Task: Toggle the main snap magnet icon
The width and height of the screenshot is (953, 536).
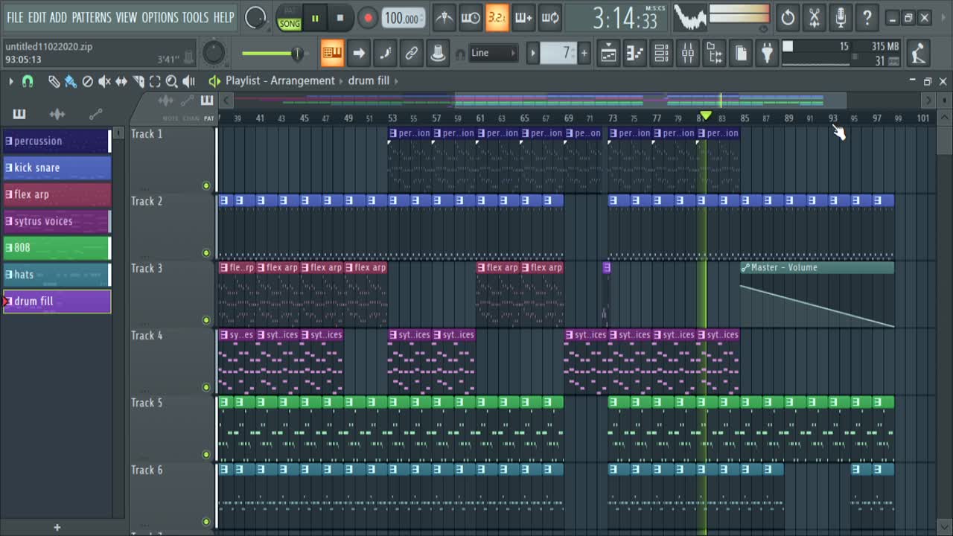Action: pos(460,54)
